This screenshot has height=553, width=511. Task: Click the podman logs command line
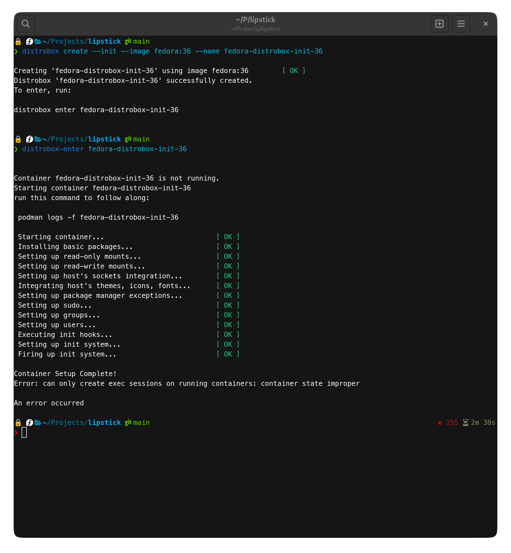tap(98, 218)
